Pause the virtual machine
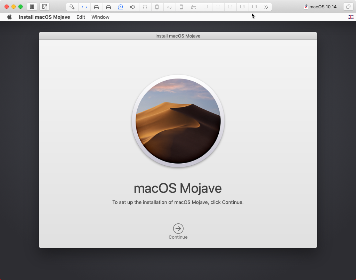 pyautogui.click(x=32, y=6)
